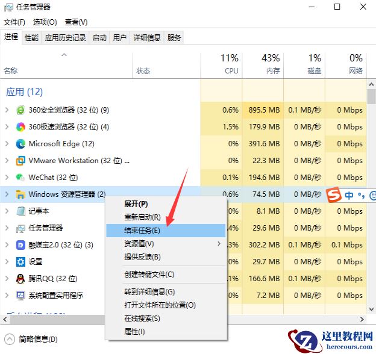Viewport: 376px width, 354px height.
Task: Click the 895.5 MB memory value
Action: pos(264,110)
